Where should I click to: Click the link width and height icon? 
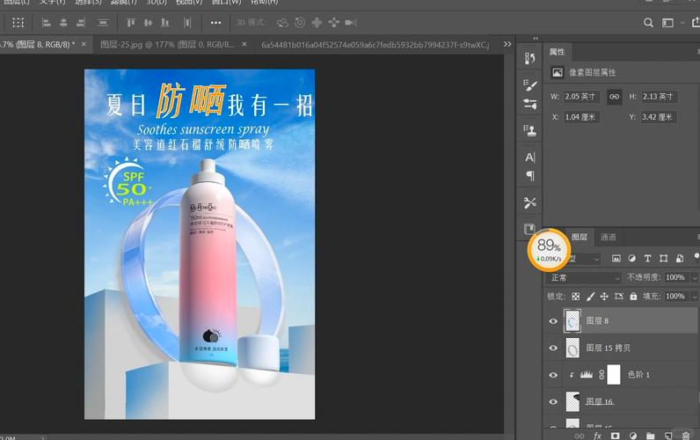click(615, 96)
